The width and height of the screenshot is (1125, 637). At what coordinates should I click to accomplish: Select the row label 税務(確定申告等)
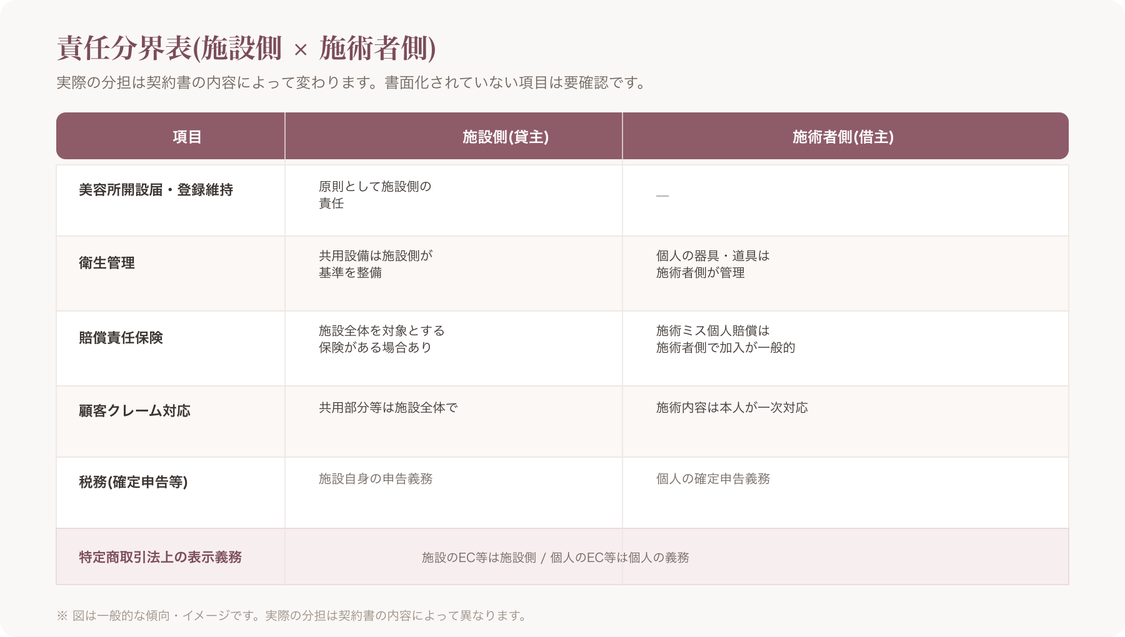(133, 482)
